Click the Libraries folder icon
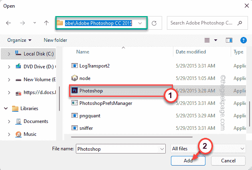Image resolution: width=252 pixels, height=170 pixels. 15,109
